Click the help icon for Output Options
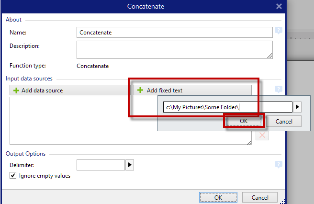Viewport: 314px width, 204px height. (x=279, y=164)
